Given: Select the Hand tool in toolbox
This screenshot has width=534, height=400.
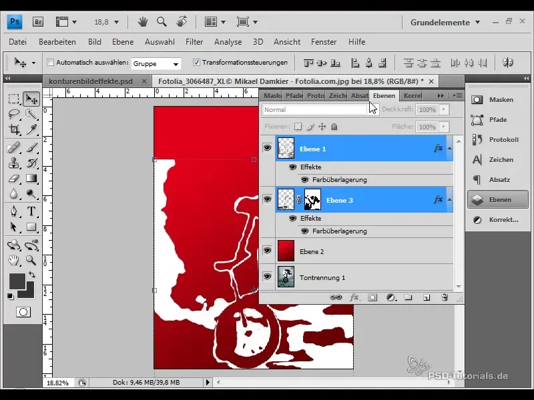Looking at the screenshot, I should tap(13, 260).
